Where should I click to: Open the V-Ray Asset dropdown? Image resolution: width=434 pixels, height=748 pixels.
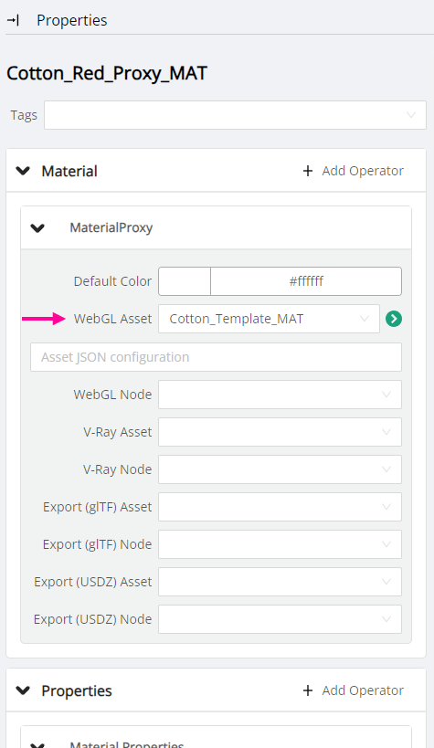pyautogui.click(x=280, y=432)
